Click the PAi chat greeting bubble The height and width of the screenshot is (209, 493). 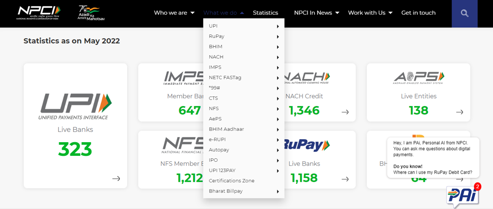tap(433, 157)
